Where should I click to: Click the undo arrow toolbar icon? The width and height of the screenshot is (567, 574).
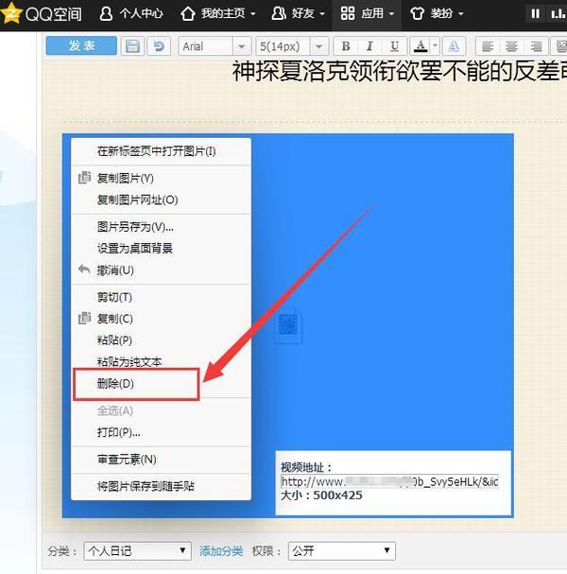coord(159,46)
